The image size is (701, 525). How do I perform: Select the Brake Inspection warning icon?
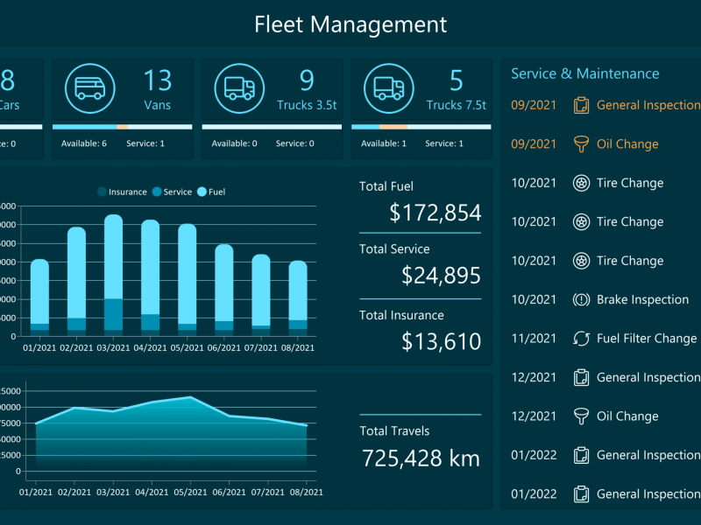coord(580,299)
